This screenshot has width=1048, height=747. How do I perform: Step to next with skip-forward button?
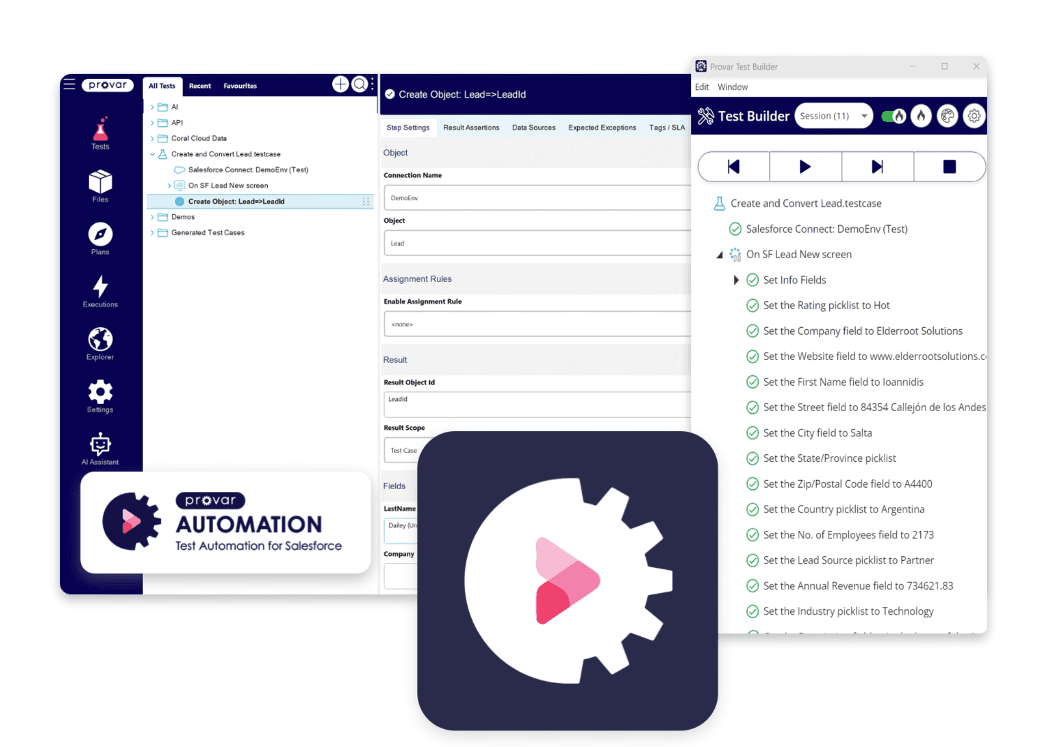878,166
